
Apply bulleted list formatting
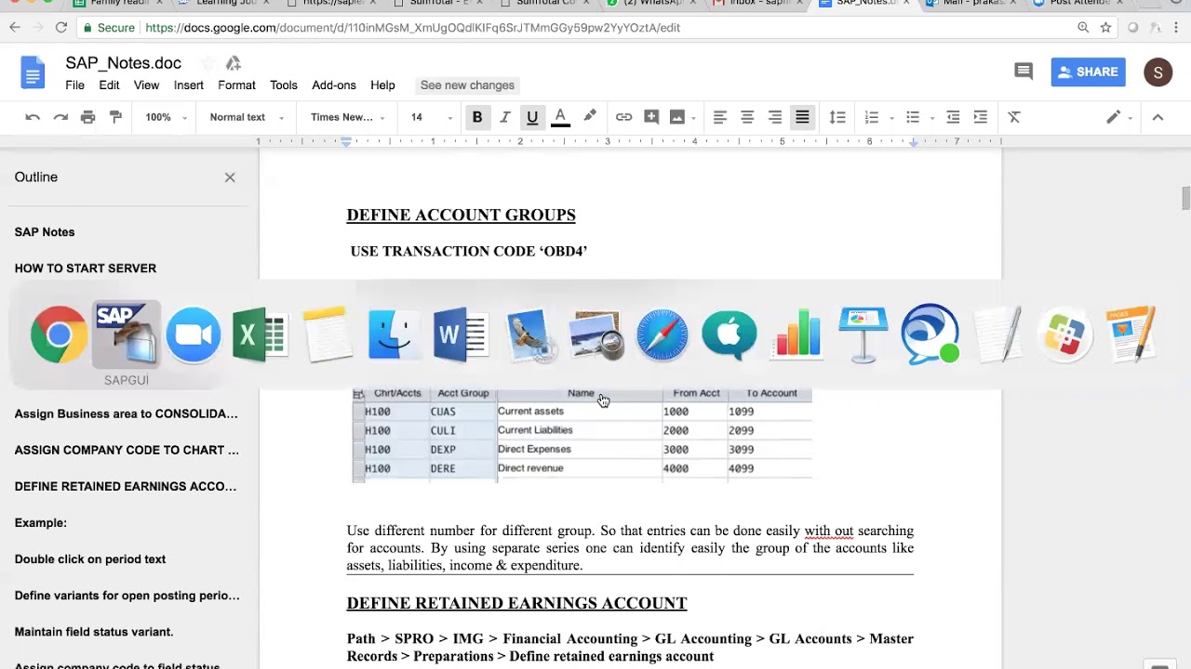(913, 117)
